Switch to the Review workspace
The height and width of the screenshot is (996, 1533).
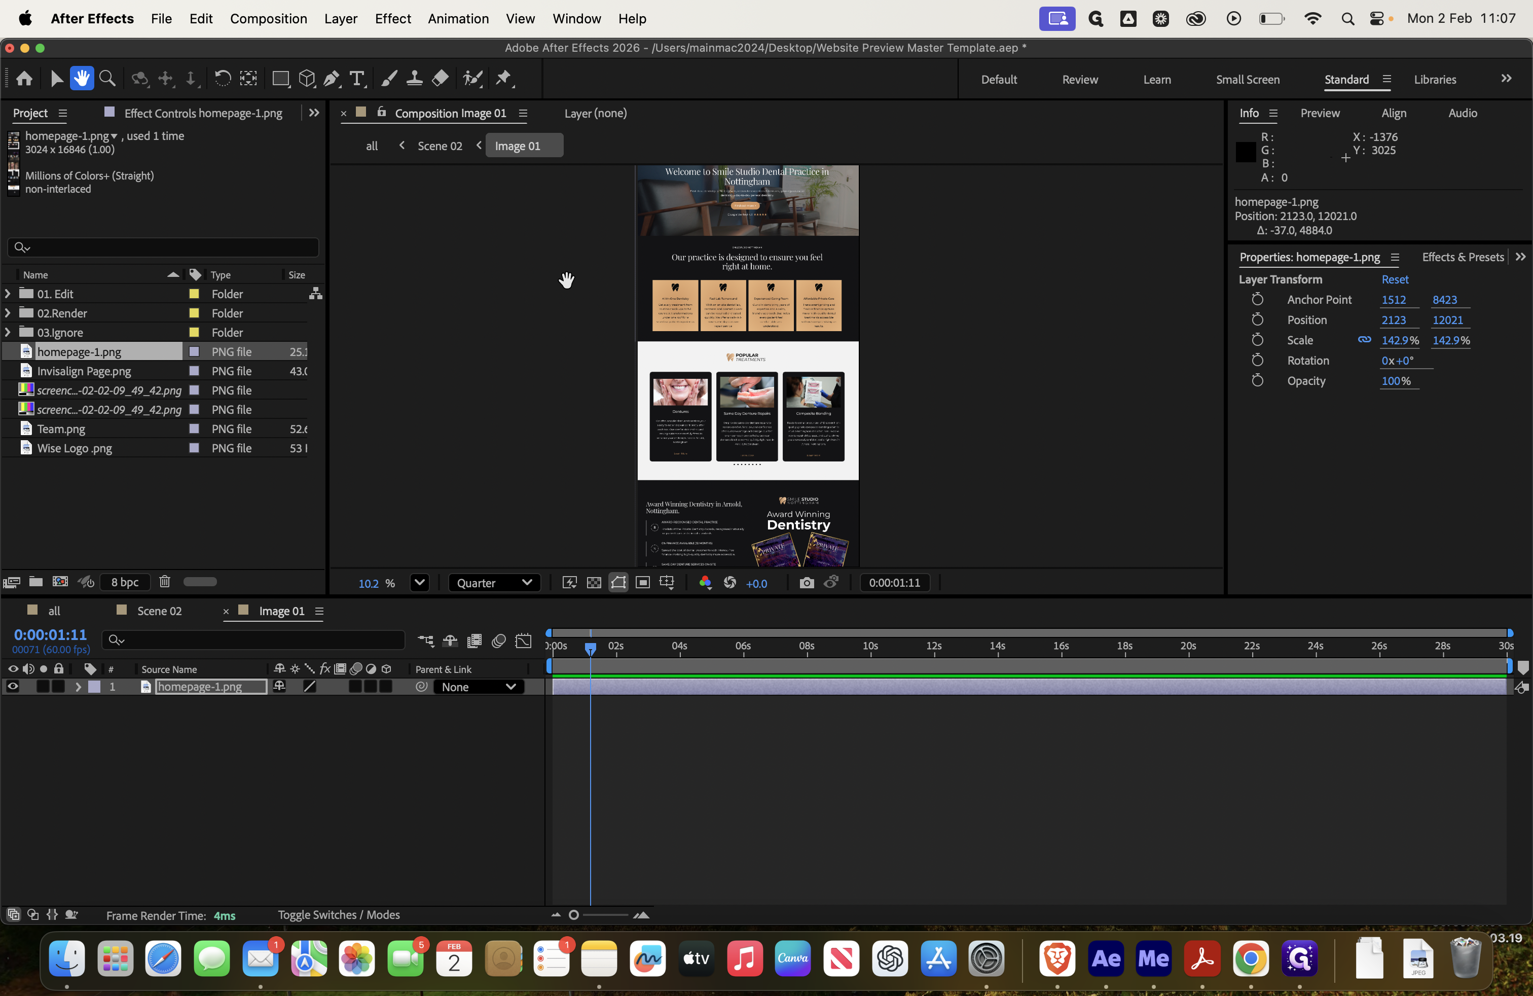1080,79
